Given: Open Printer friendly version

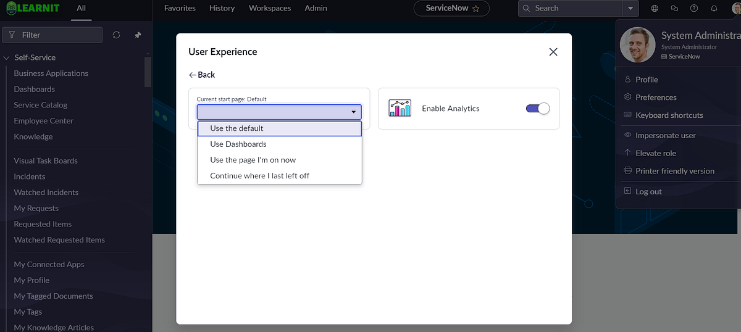Looking at the screenshot, I should click(x=675, y=171).
